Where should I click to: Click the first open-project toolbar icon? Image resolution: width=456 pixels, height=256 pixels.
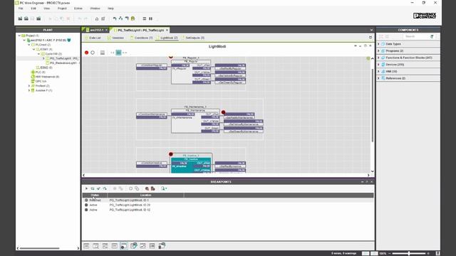click(20, 18)
